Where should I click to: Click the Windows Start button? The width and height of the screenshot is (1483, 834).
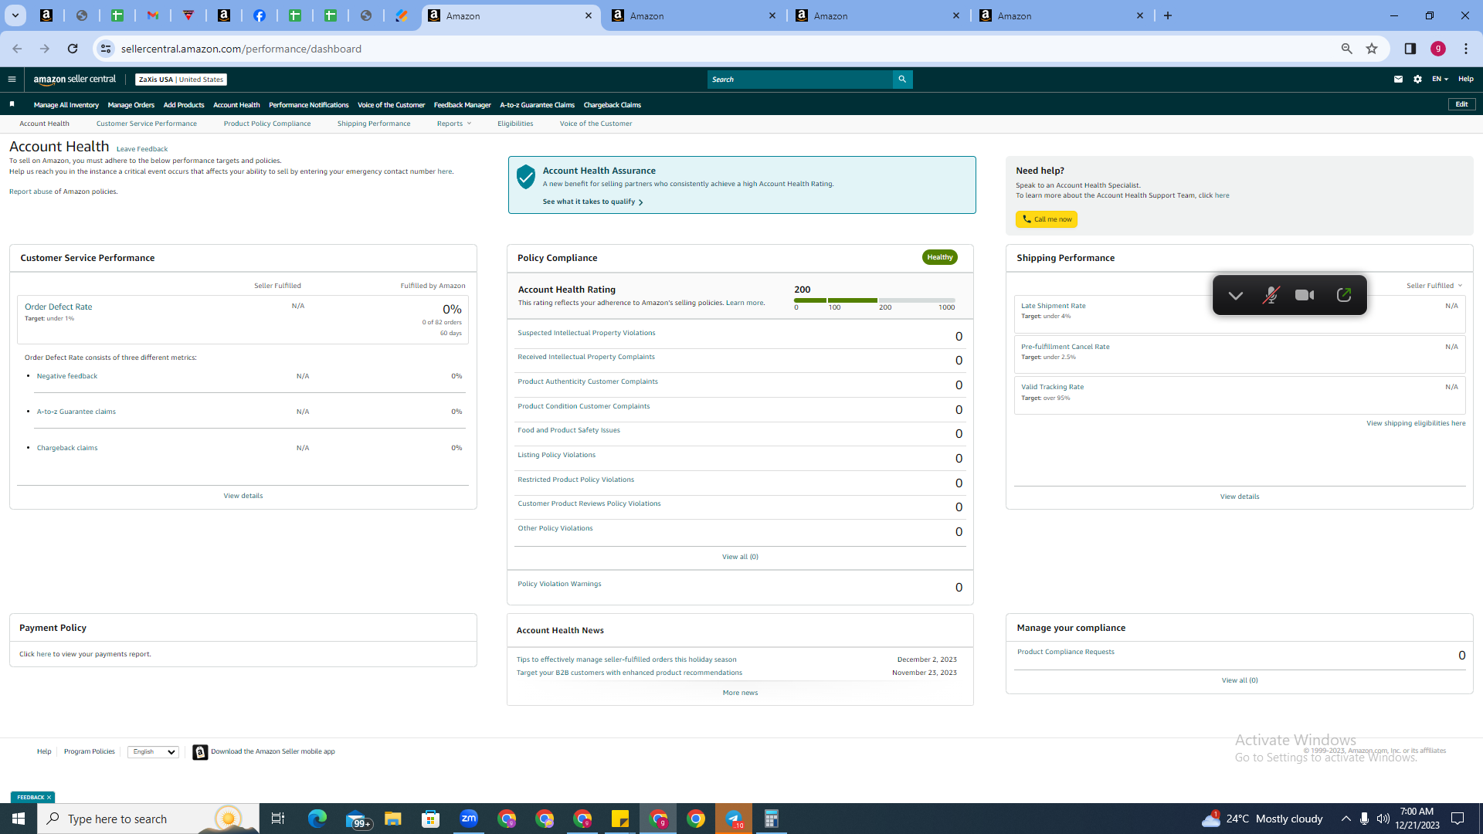19,819
